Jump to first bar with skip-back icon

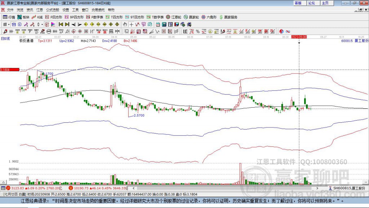point(61,24)
